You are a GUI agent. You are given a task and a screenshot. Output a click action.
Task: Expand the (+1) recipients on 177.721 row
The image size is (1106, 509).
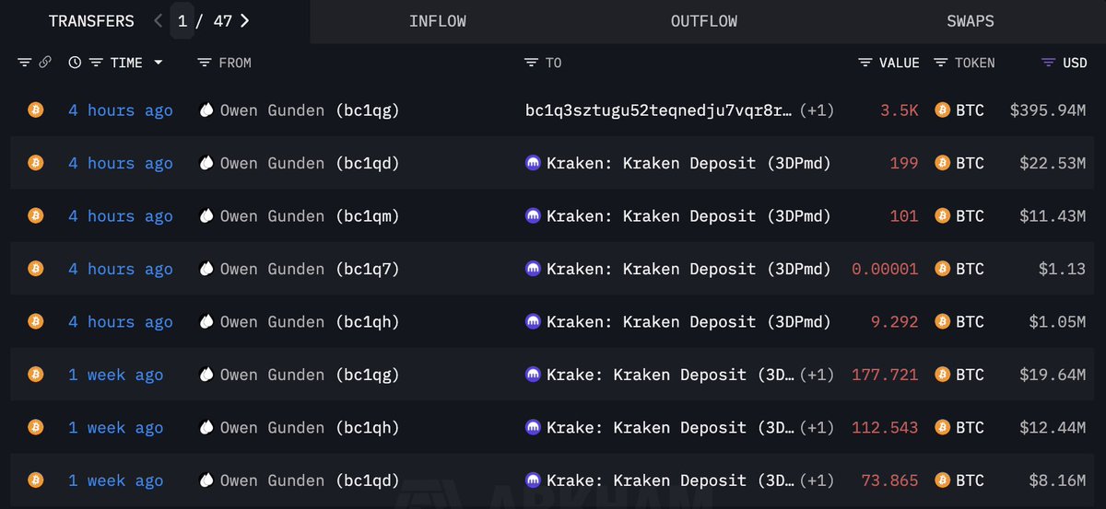coord(817,376)
